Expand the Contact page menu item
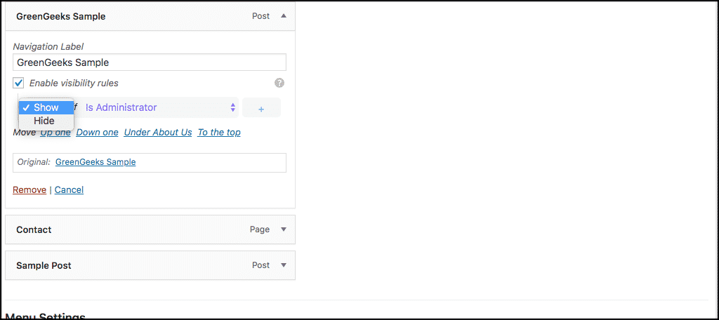This screenshot has height=320, width=719. click(284, 229)
